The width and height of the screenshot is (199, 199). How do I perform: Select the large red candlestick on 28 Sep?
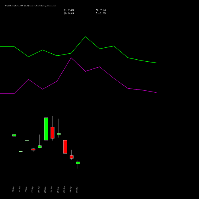pyautogui.click(x=65, y=147)
